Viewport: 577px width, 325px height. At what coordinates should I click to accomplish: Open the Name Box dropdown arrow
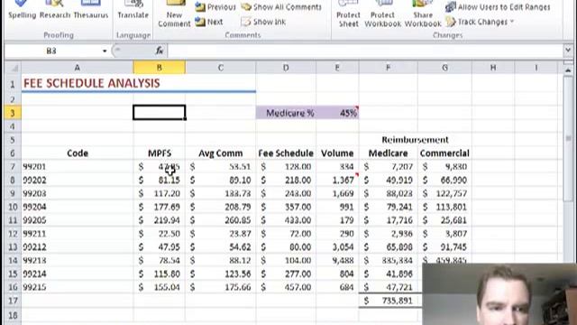click(105, 51)
